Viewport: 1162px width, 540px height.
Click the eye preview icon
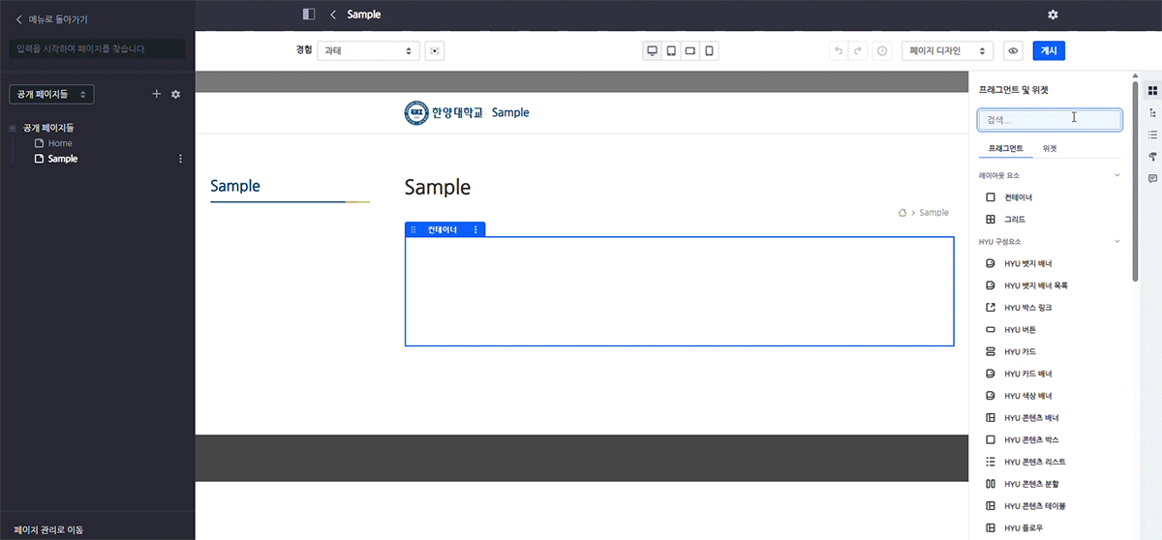[x=1014, y=50]
